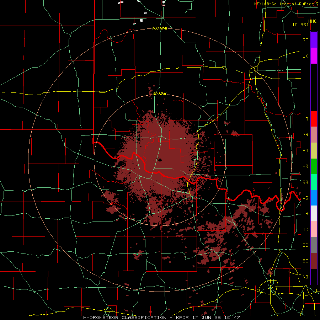Click the UK magenta legend swatch
This screenshot has height=320, width=320.
314,56
